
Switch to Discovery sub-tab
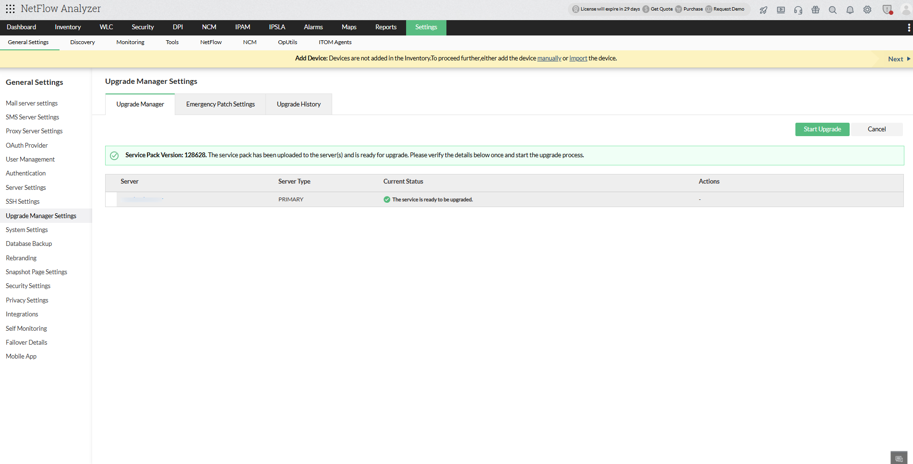click(83, 42)
